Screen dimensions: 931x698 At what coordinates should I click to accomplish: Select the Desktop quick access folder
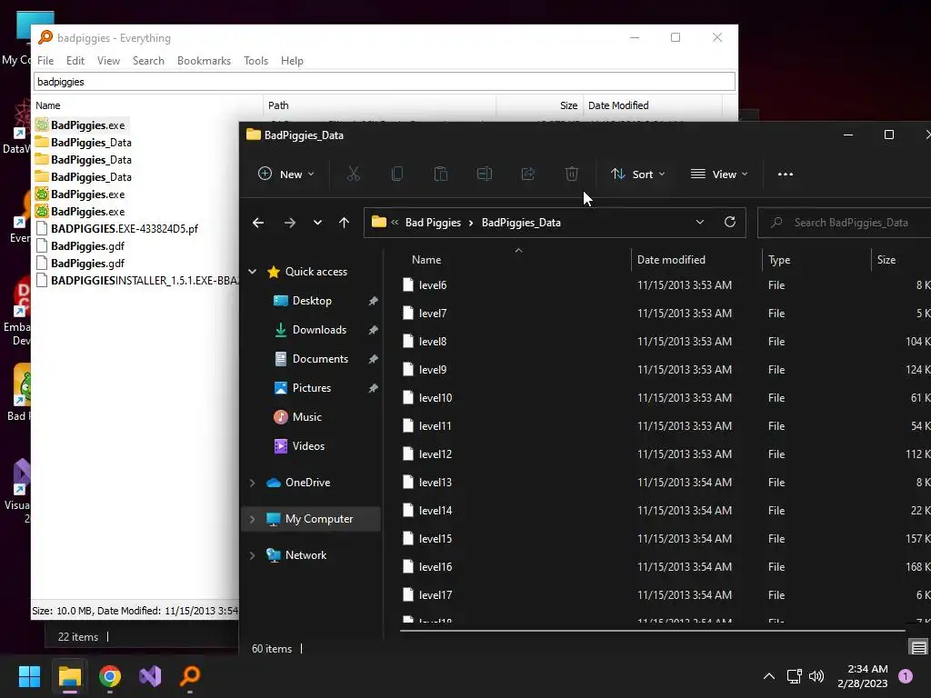tap(311, 301)
